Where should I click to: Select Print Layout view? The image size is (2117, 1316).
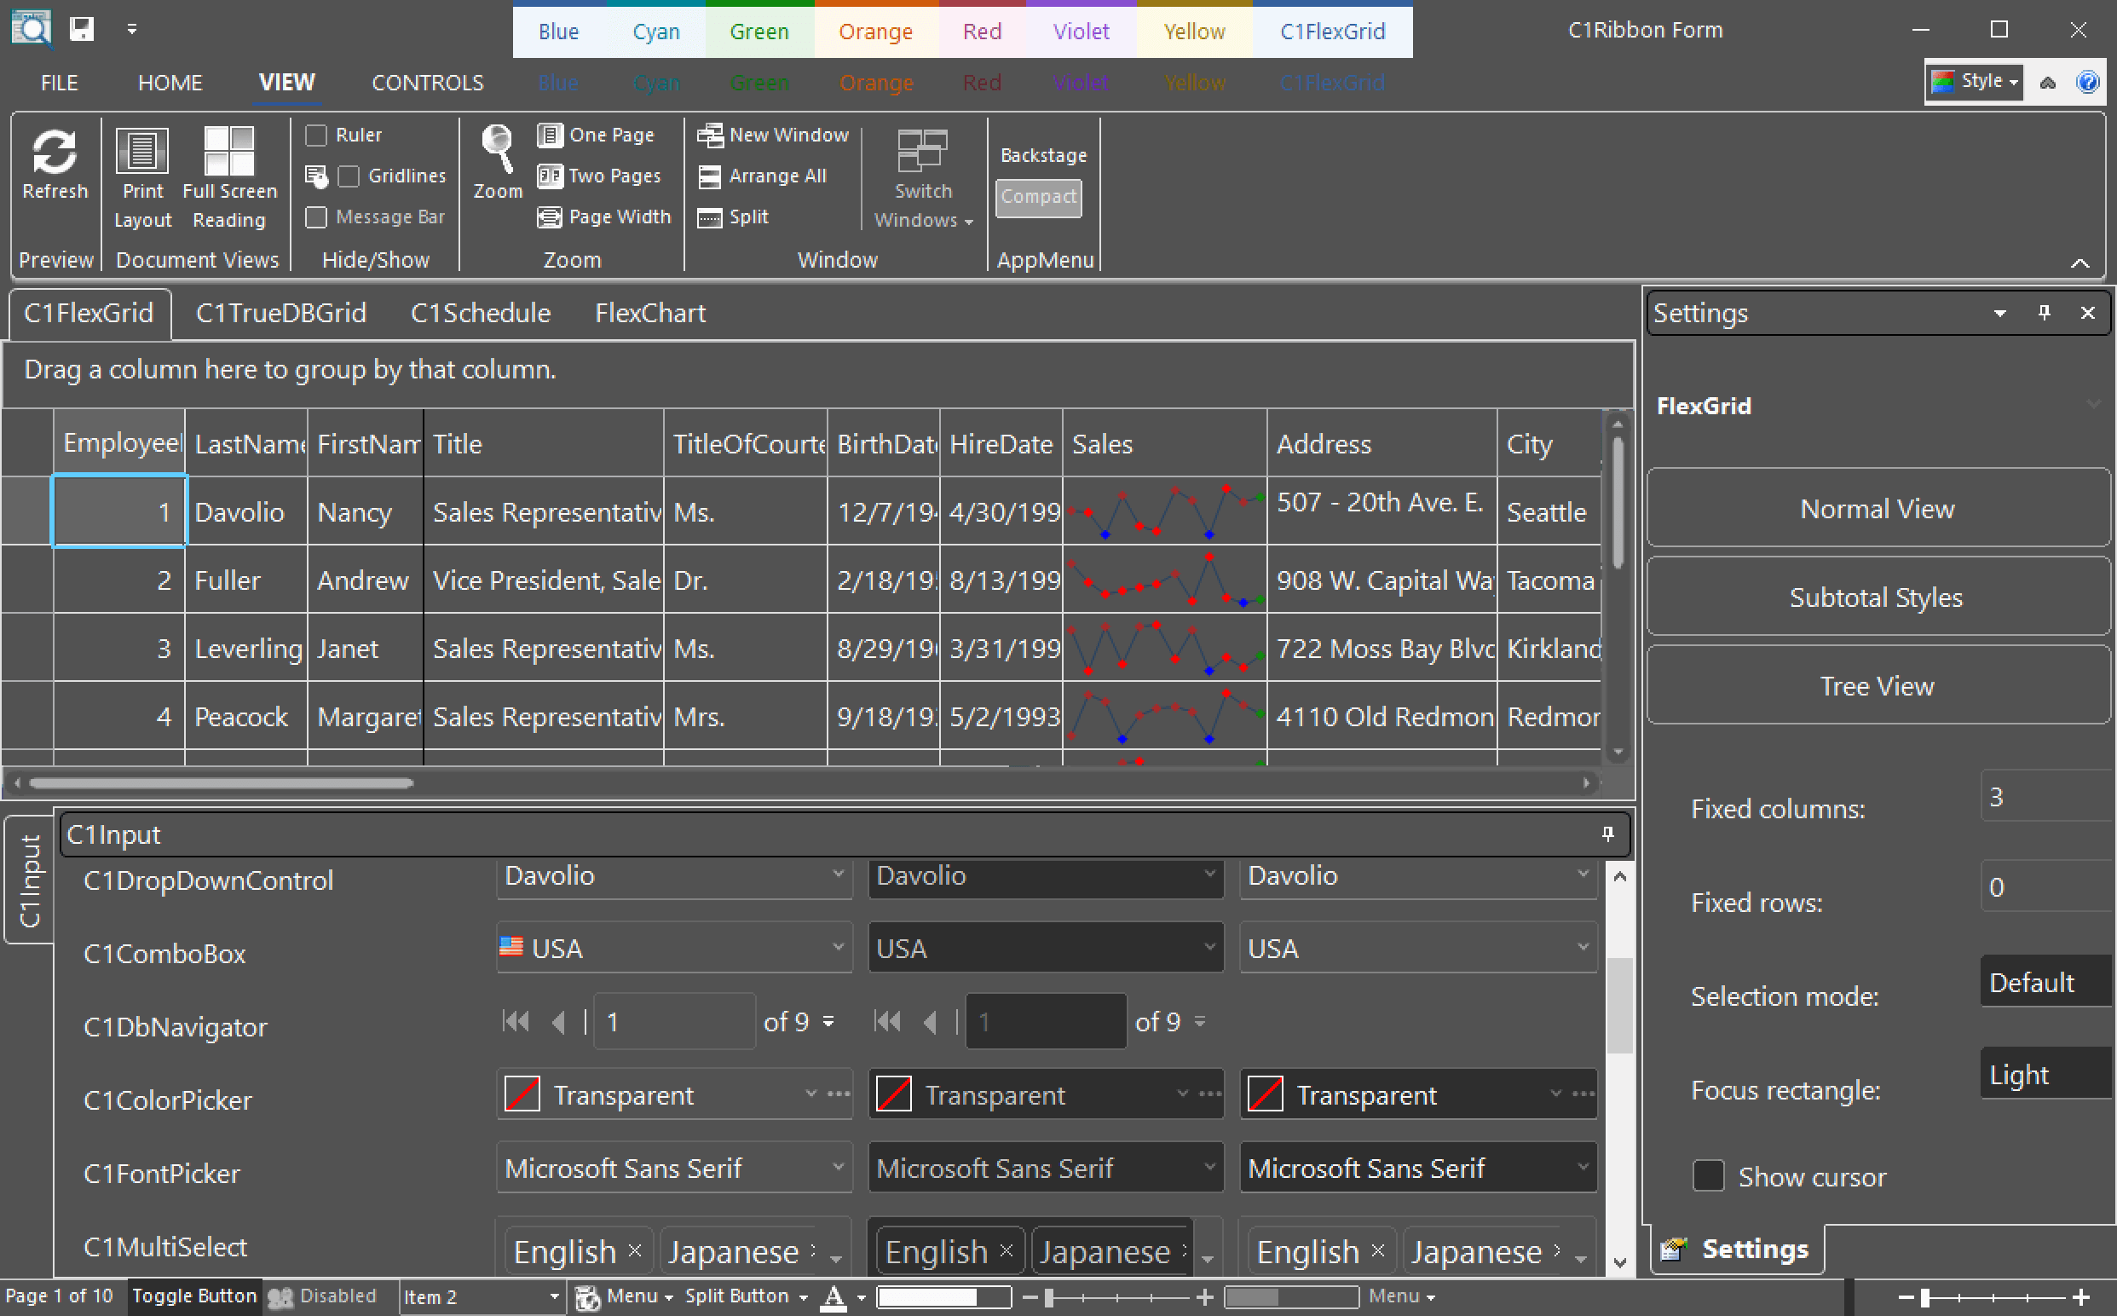click(141, 177)
